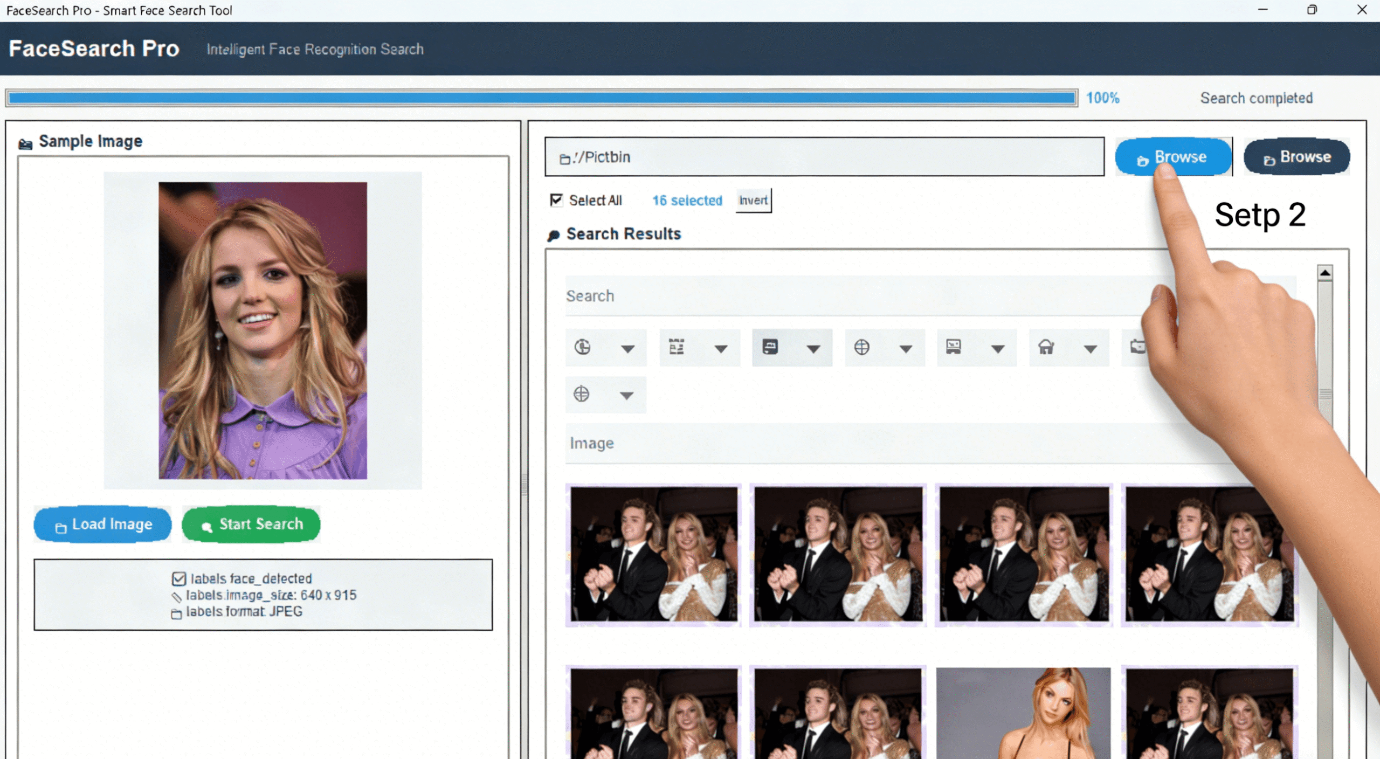The height and width of the screenshot is (759, 1380).
Task: Expand the clock filter dropdown arrow
Action: (x=627, y=349)
